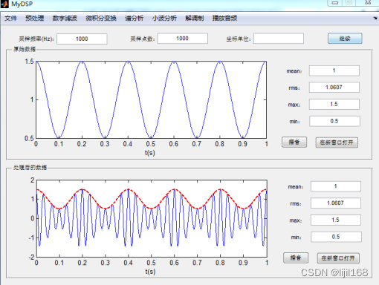The image size is (379, 285).
Task: Open the 文件 menu
Action: point(10,18)
